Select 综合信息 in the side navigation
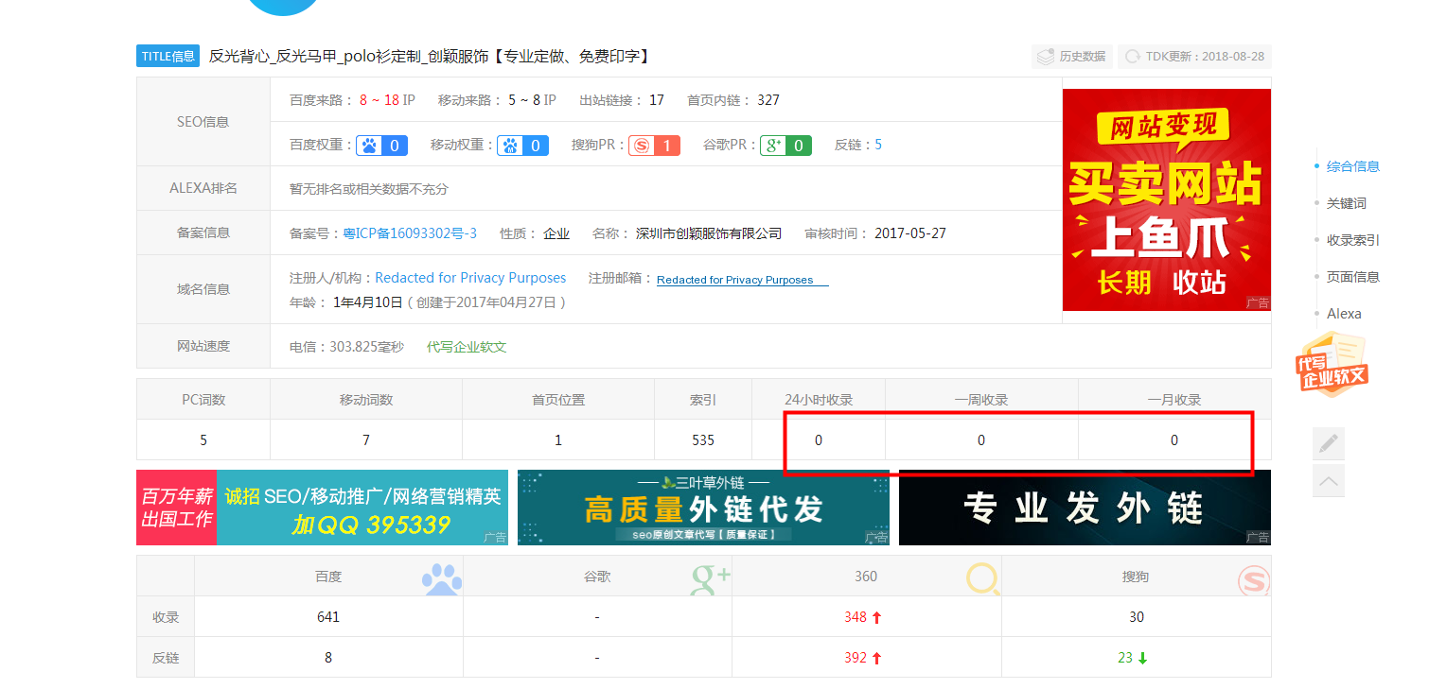 [x=1352, y=166]
